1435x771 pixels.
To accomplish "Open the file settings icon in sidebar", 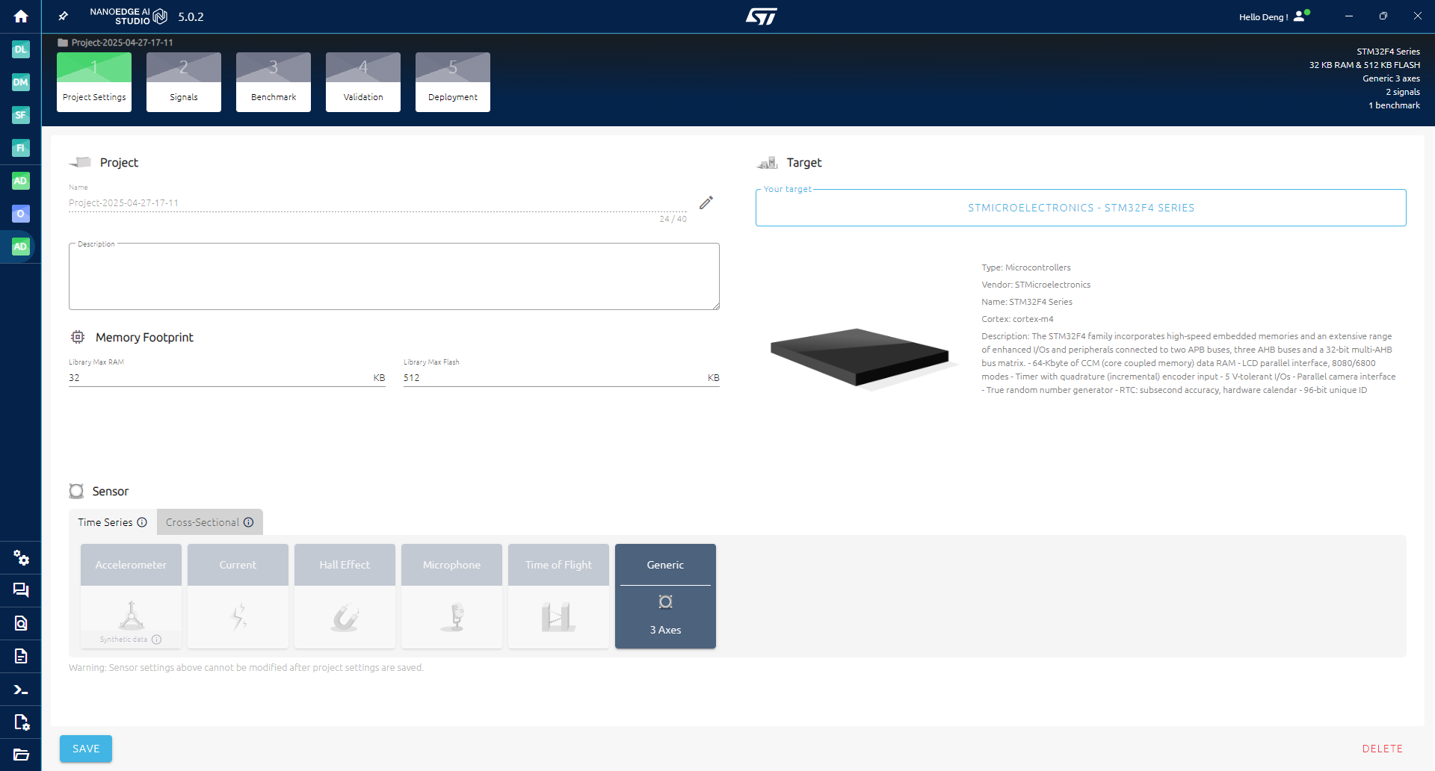I will click(21, 722).
